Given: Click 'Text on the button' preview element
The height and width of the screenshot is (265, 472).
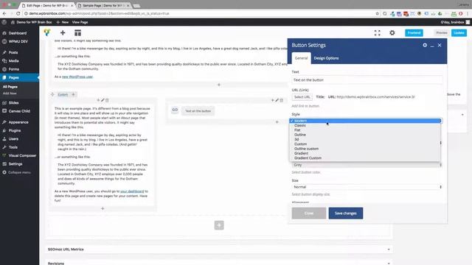Looking at the screenshot, I should [198, 111].
